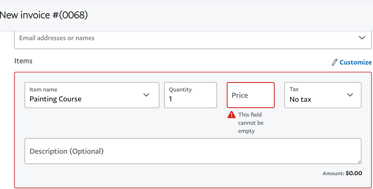Click the 'Tax' field label
This screenshot has height=189, width=373.
[294, 89]
